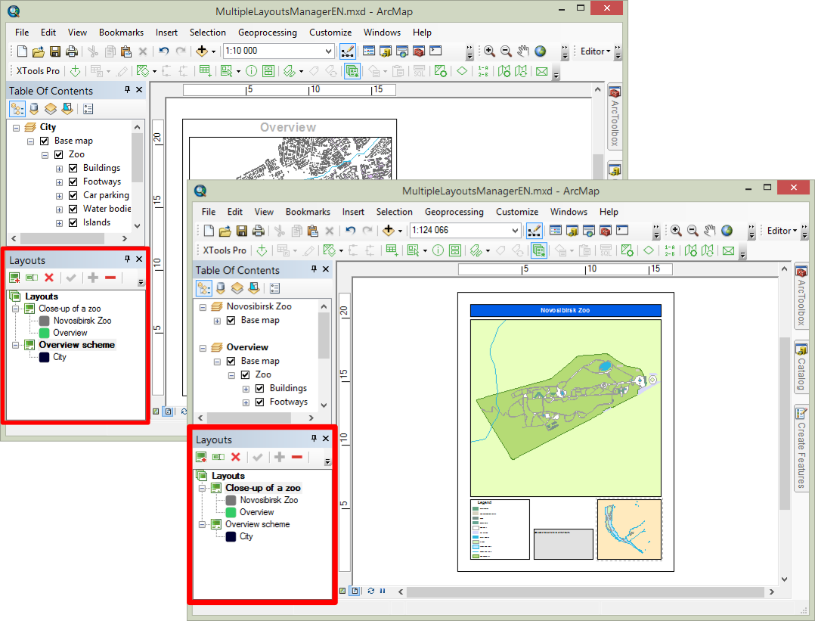This screenshot has height=621, width=815.
Task: Uncheck Footways layer in front window TOC
Action: pos(260,402)
